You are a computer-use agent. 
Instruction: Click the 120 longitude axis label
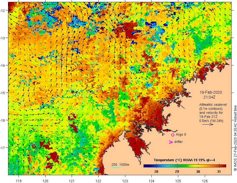pyautogui.click(x=45, y=181)
